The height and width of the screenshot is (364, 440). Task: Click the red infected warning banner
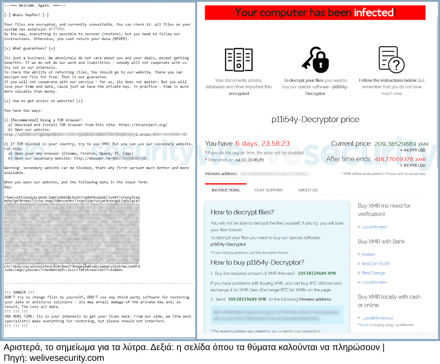point(315,13)
